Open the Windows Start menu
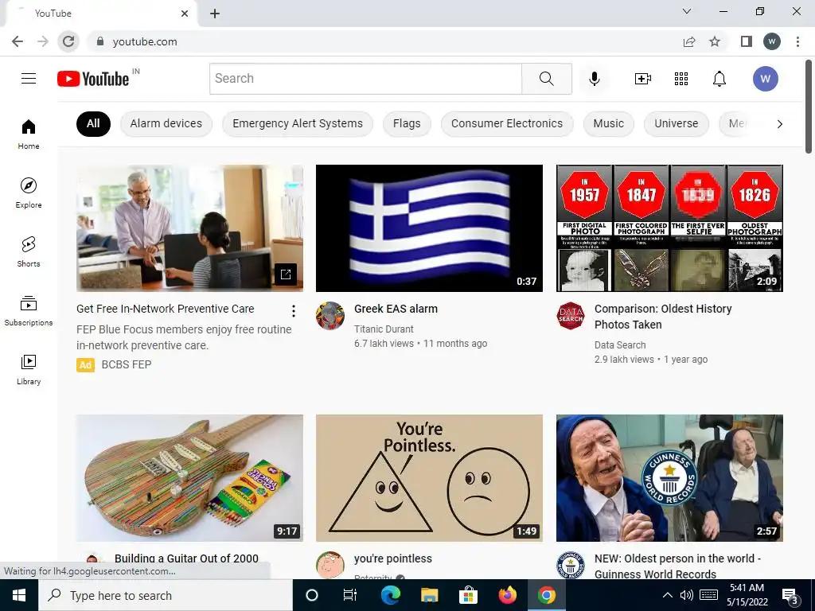 coord(19,595)
